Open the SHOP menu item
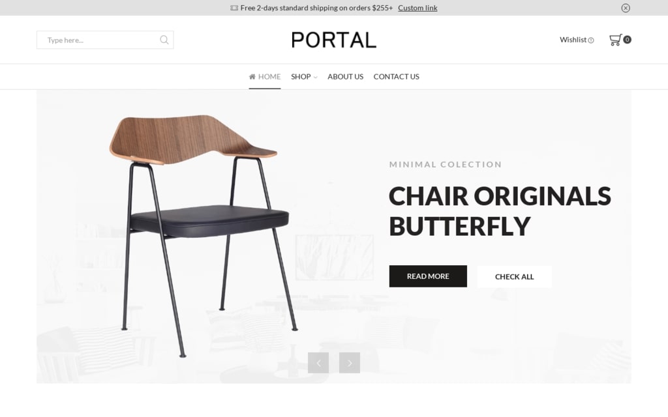The image size is (668, 417). [x=301, y=77]
